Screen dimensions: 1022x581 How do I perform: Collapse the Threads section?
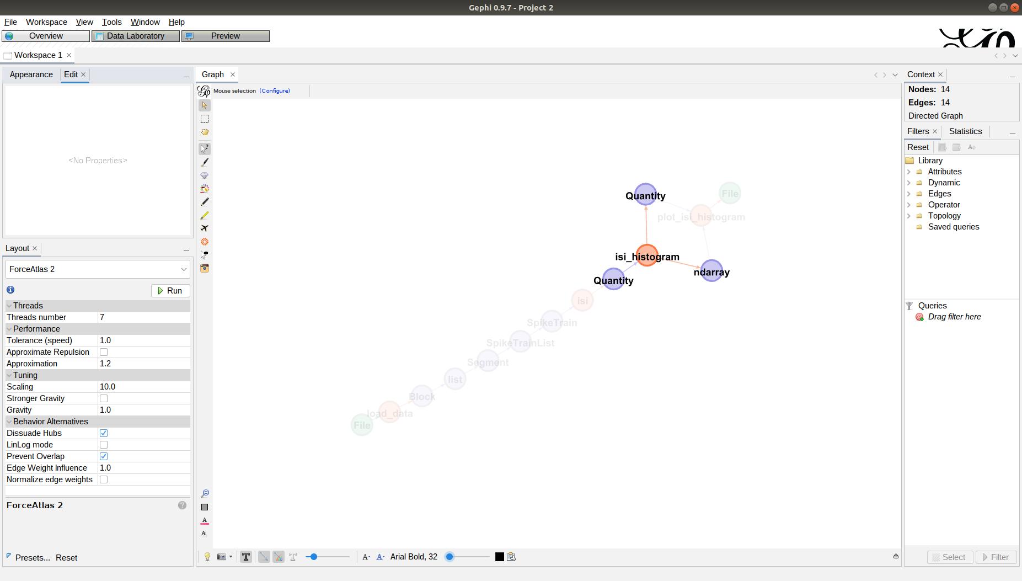pos(9,306)
